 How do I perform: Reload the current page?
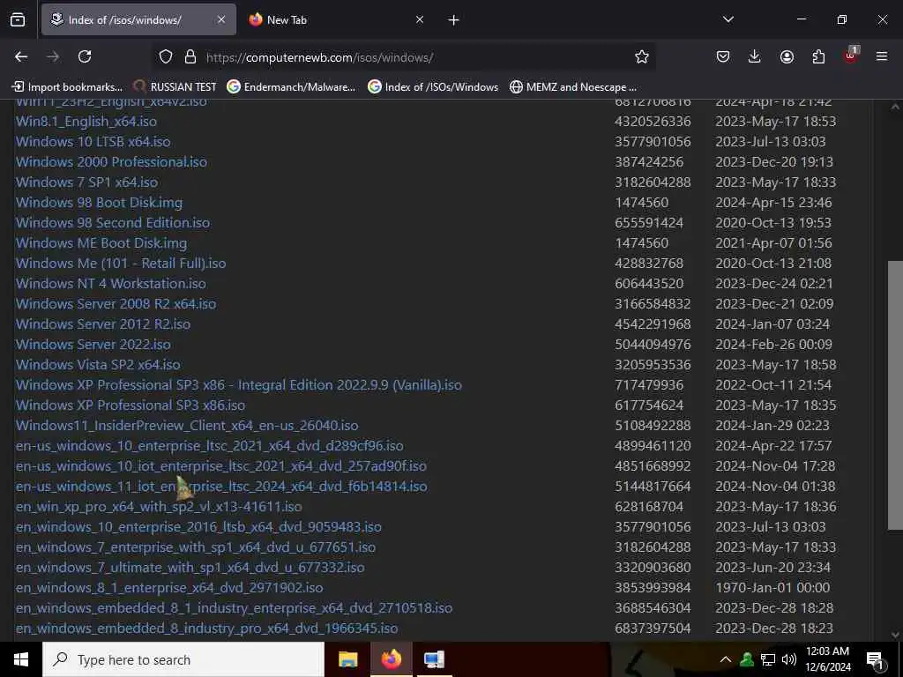click(85, 56)
